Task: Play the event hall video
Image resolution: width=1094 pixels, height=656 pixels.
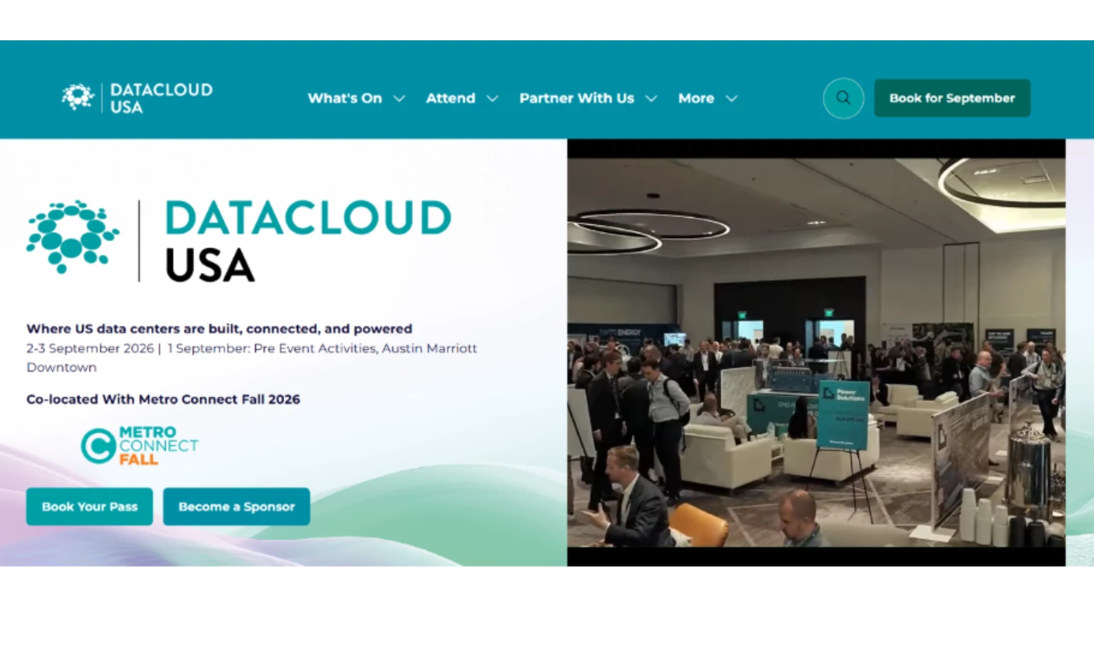Action: (x=816, y=353)
